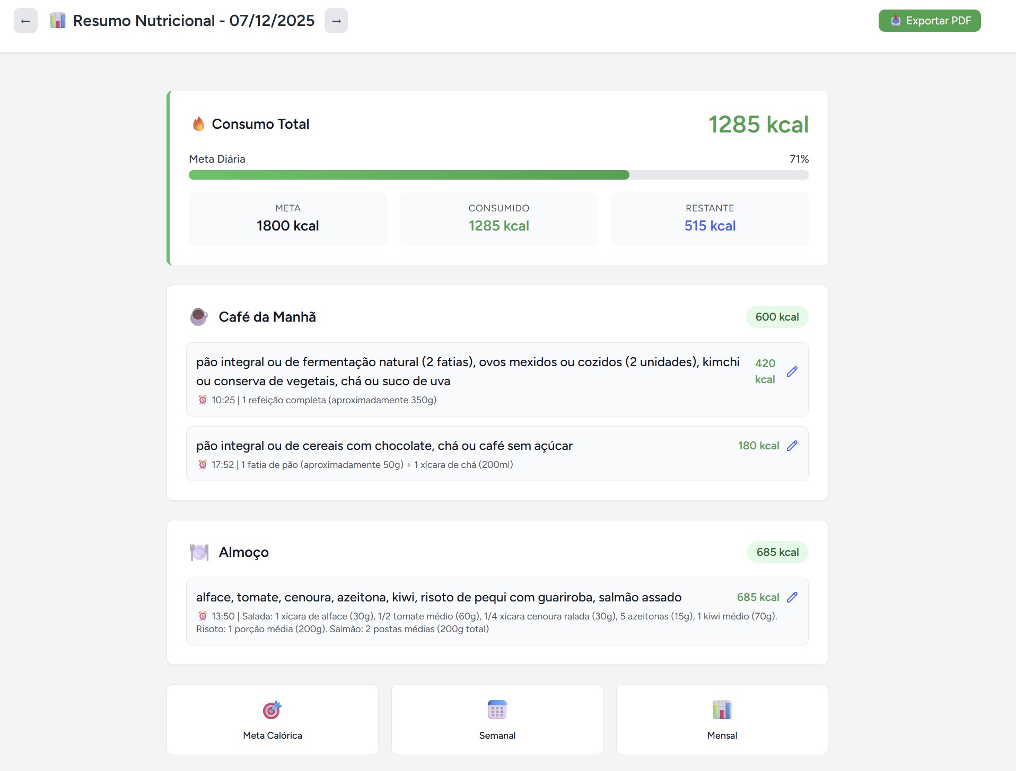Image resolution: width=1016 pixels, height=771 pixels.
Task: Click the Exportar PDF button
Action: (x=929, y=21)
